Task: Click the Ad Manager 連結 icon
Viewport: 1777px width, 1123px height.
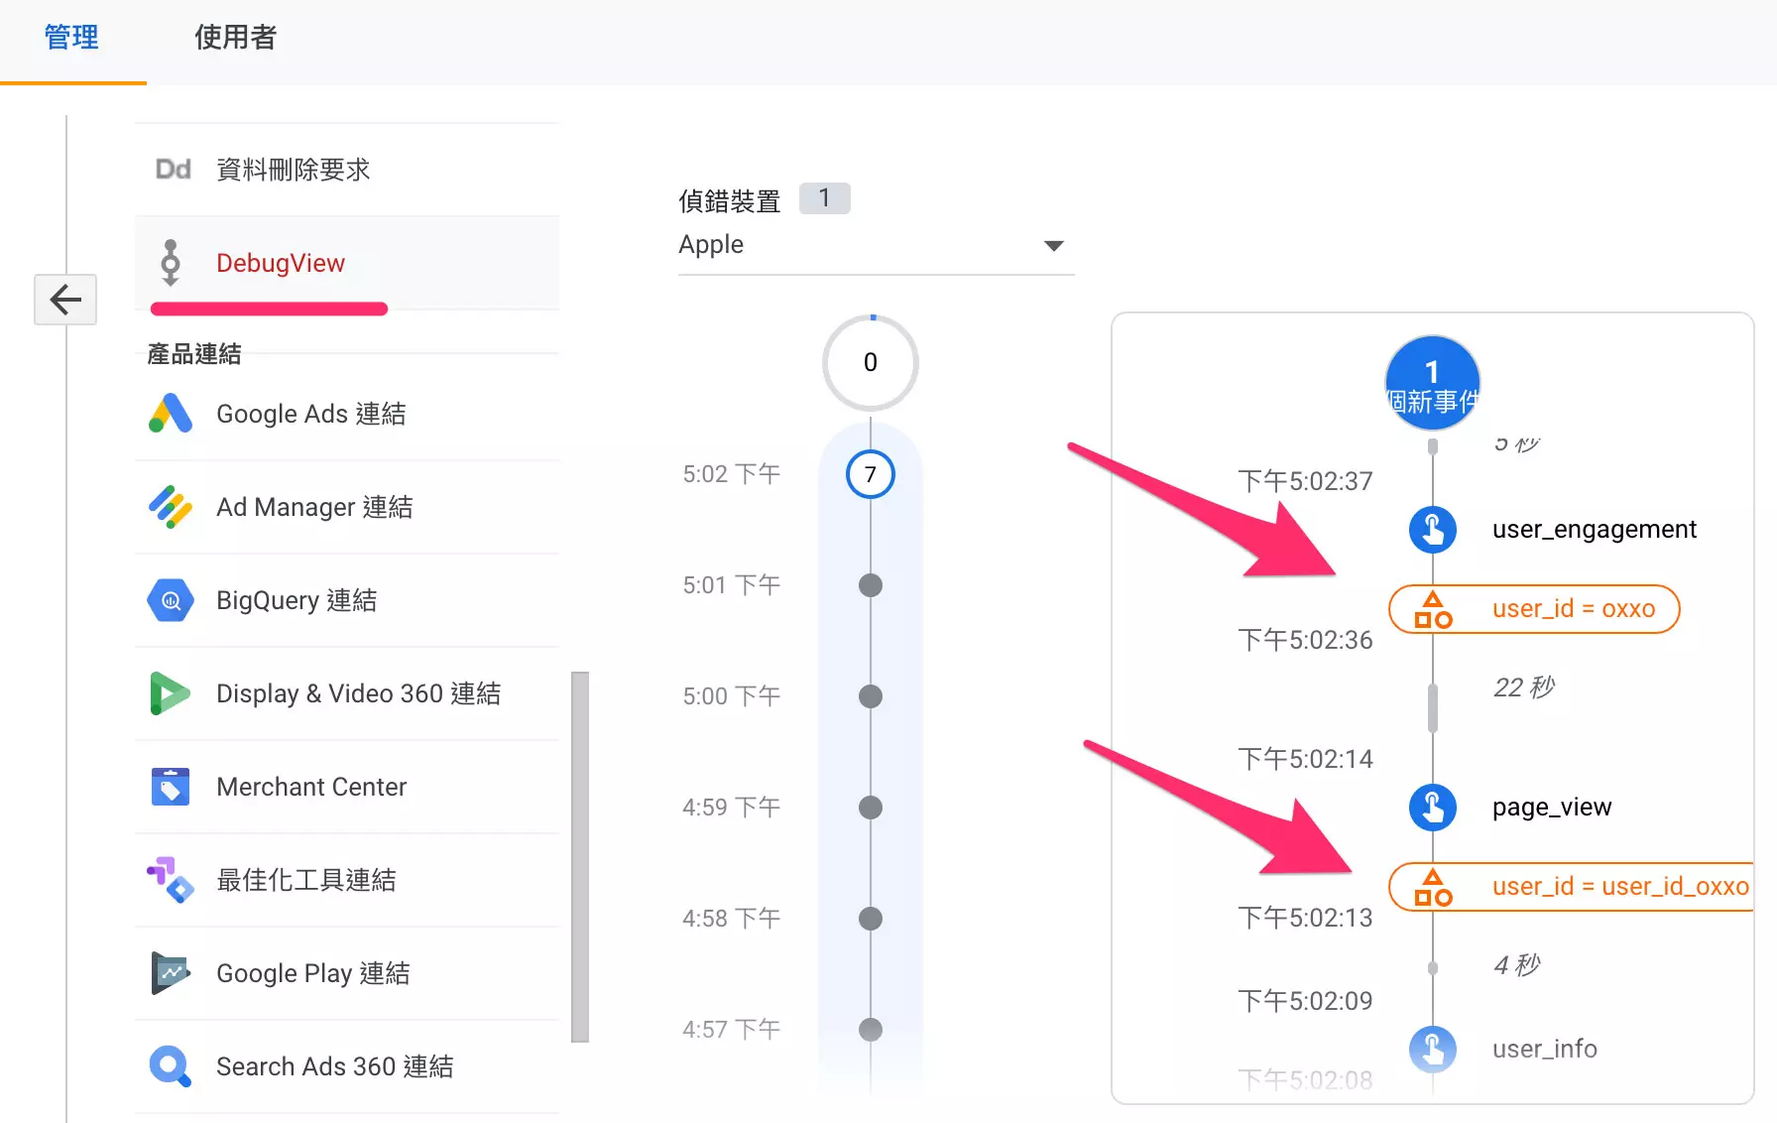Action: [x=170, y=507]
